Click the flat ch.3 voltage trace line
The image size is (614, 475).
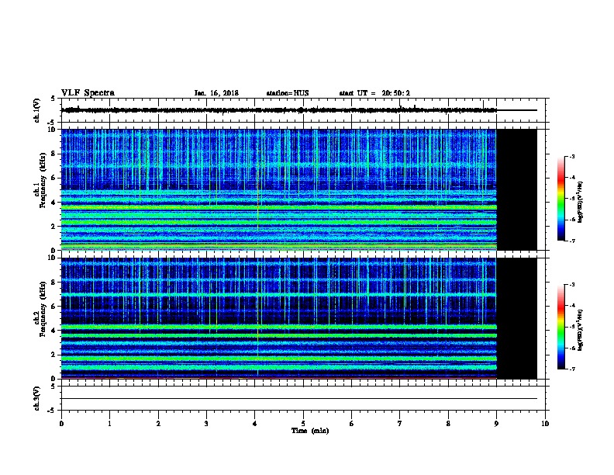[299, 399]
